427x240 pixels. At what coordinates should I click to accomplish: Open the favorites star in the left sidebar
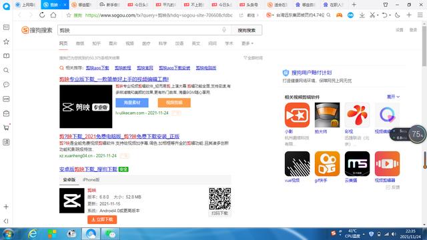6,41
